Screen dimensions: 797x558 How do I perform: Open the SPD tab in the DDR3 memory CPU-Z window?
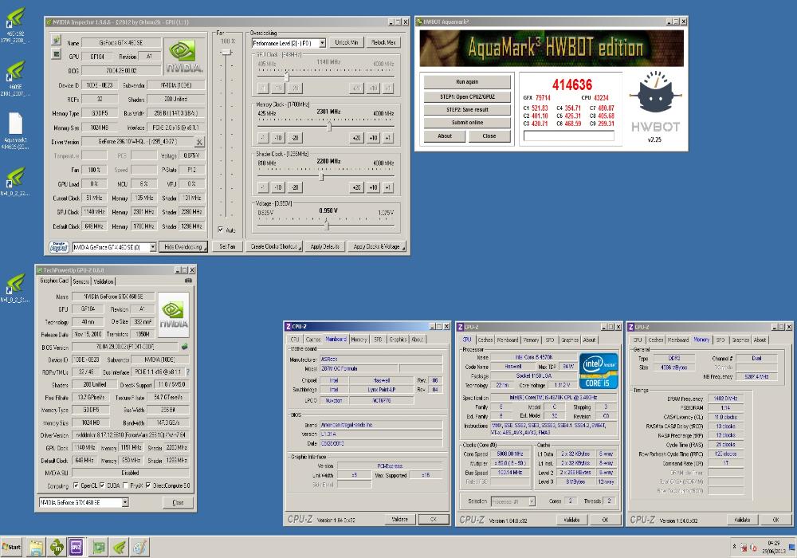coord(720,340)
